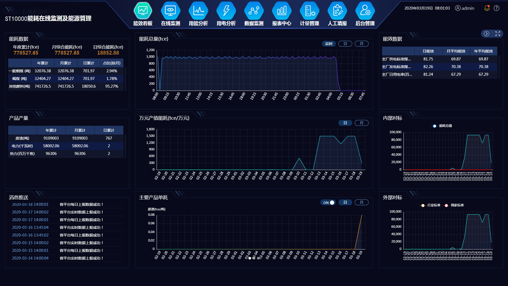Open the 用电分析 lightning icon

coord(226,11)
